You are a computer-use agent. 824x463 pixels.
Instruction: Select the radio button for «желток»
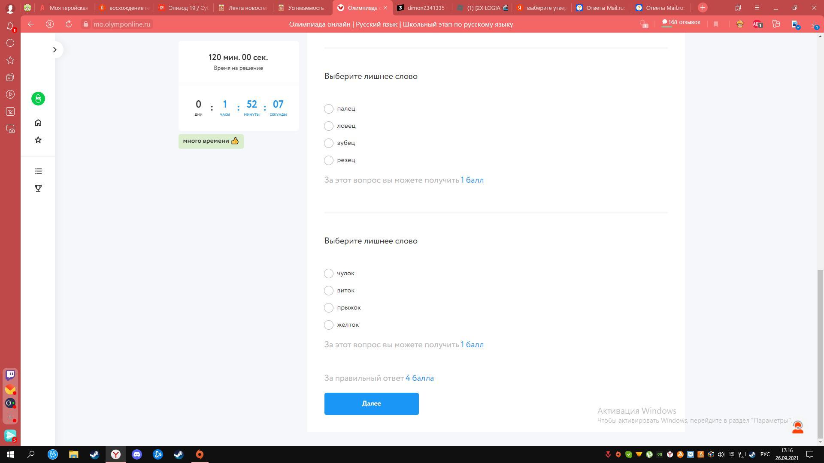tap(328, 325)
